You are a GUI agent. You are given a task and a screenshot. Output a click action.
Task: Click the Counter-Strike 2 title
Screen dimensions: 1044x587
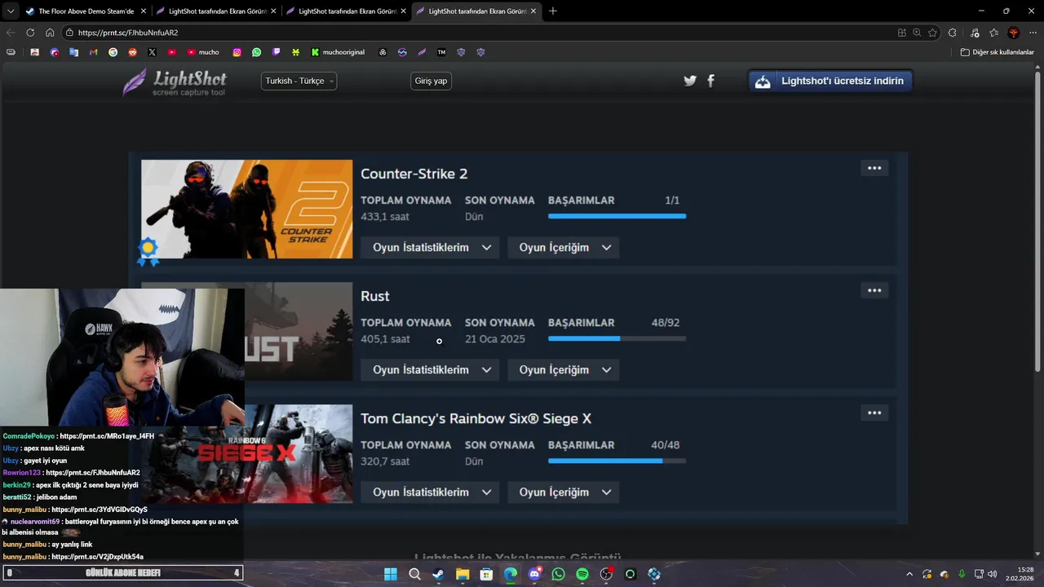(x=414, y=174)
